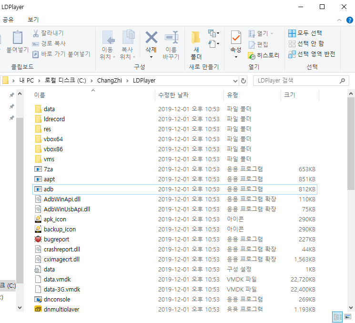Click the Cut (잘라내기) scissors icon
Screen dimensions: 355x323
(36, 33)
